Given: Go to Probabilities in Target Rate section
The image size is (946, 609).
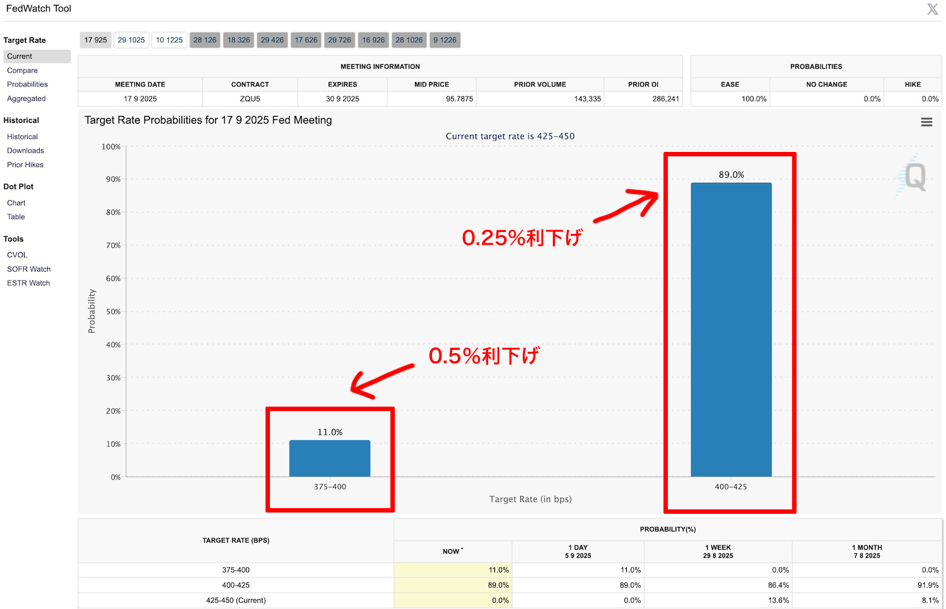Looking at the screenshot, I should 28,84.
